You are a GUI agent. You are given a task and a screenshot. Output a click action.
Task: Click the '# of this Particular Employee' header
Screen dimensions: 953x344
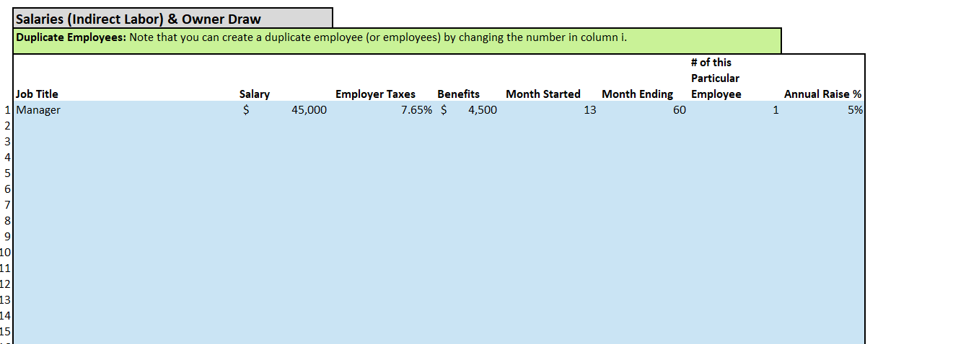[716, 78]
